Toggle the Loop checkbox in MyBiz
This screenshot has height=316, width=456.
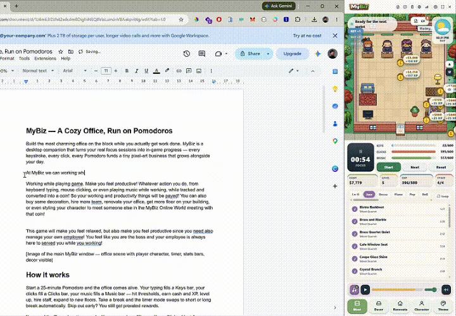(438, 196)
